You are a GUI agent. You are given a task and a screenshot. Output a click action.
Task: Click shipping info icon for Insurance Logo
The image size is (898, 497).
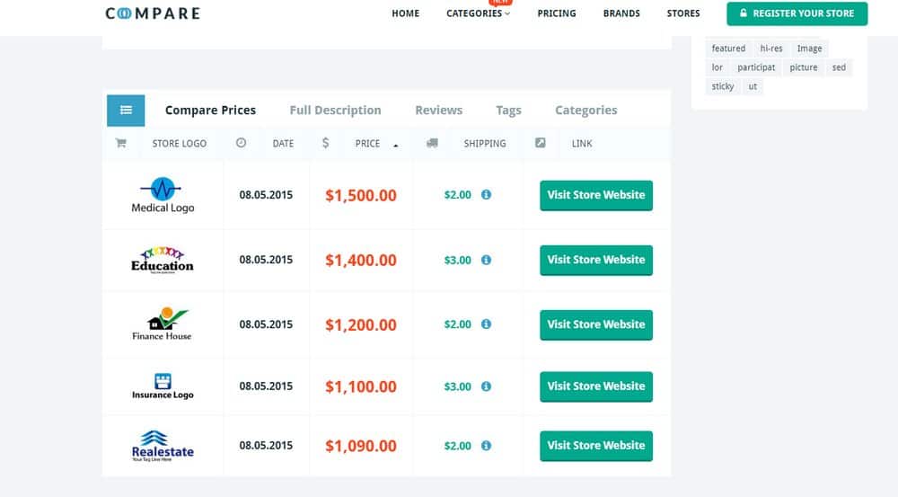pyautogui.click(x=486, y=386)
